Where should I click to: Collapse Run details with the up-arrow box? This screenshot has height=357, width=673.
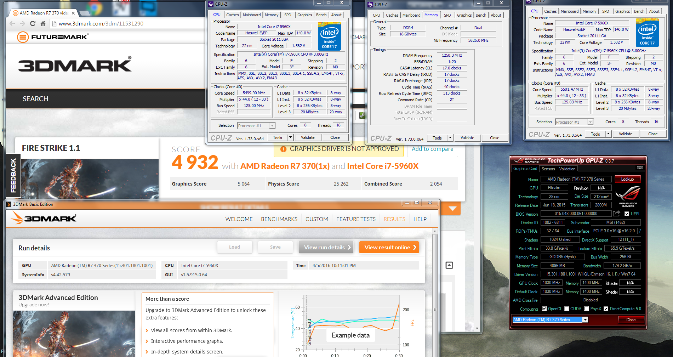click(449, 265)
